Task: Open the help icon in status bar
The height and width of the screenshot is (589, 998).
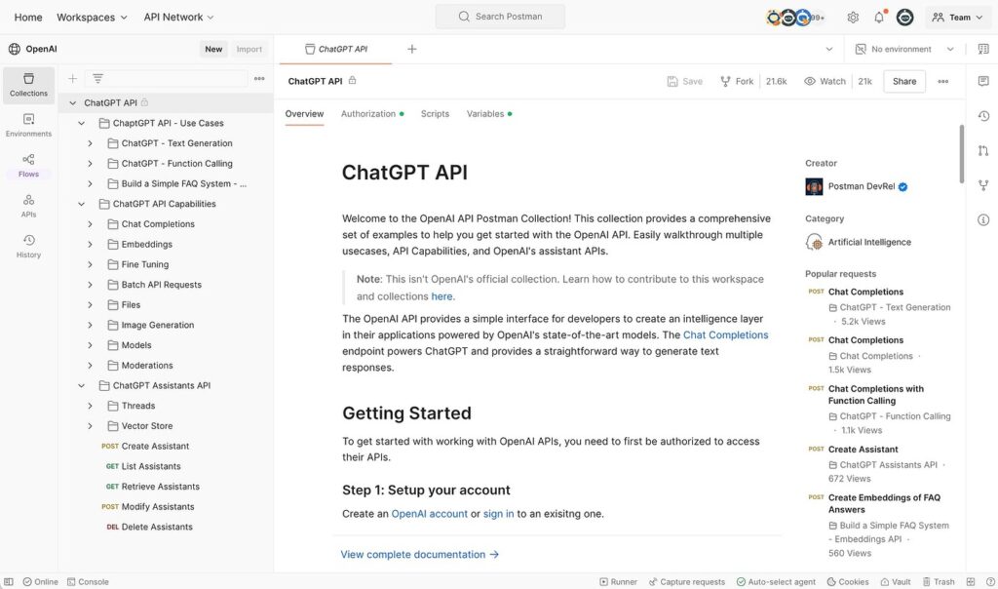Action: (990, 582)
